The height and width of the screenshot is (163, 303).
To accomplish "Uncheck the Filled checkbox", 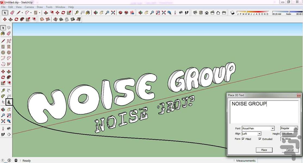I will click(x=243, y=139).
